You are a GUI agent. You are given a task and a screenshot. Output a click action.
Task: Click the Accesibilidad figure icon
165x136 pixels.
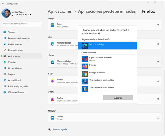tap(5, 80)
